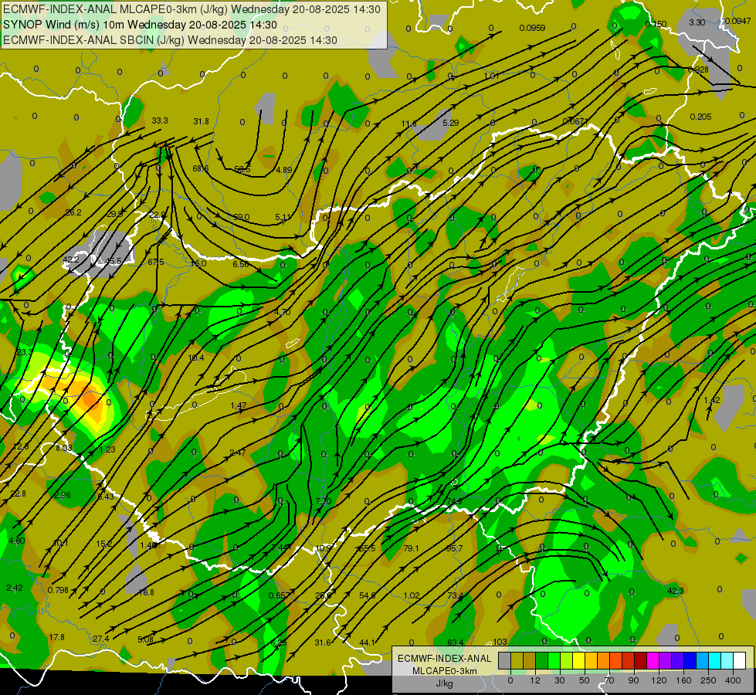The width and height of the screenshot is (756, 695).
Task: Click the map value 0.205
Action: [x=700, y=117]
